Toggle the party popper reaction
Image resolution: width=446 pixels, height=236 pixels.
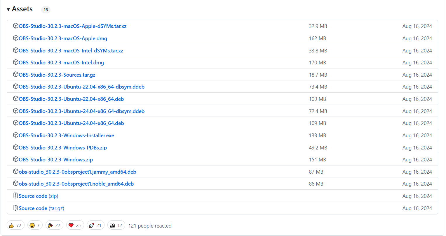click(x=54, y=226)
